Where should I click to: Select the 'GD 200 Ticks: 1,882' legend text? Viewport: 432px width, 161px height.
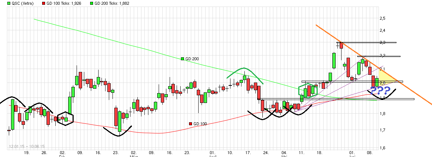[112, 4]
